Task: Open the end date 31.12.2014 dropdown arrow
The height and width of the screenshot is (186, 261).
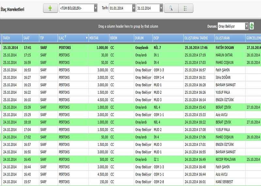Action: tap(161, 8)
